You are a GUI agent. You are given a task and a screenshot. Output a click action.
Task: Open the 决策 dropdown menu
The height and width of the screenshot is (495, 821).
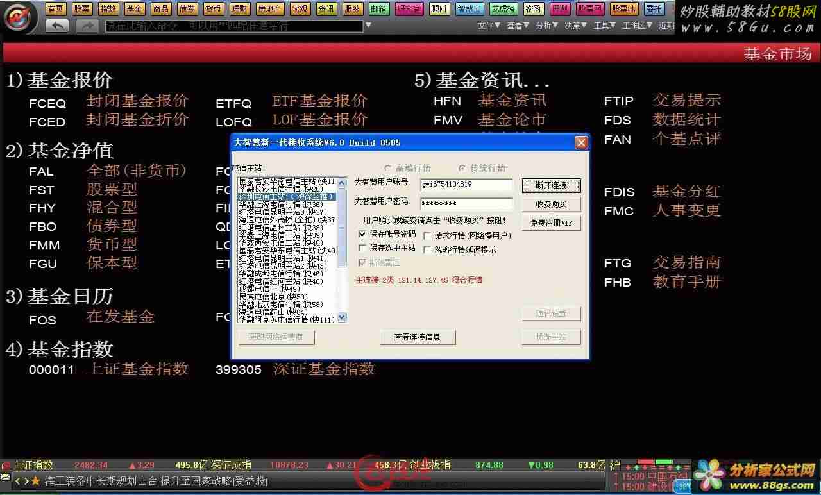click(576, 26)
